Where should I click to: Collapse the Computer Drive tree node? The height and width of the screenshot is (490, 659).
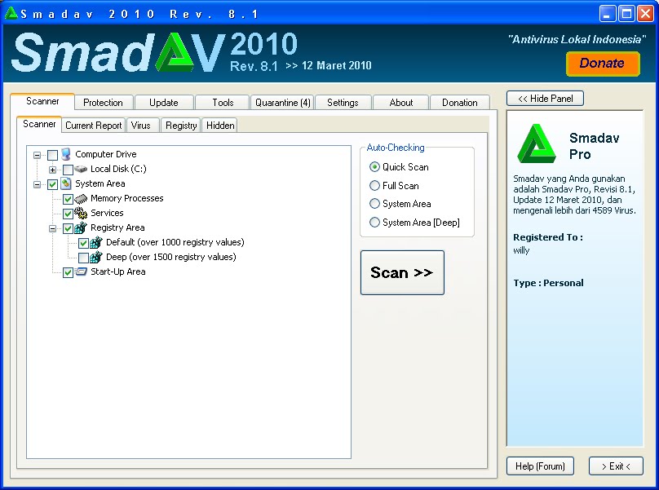pyautogui.click(x=36, y=154)
